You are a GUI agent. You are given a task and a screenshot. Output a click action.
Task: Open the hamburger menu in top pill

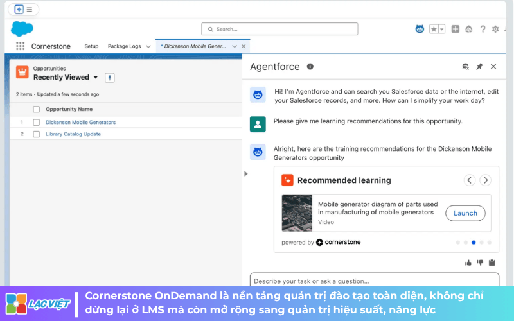click(30, 10)
